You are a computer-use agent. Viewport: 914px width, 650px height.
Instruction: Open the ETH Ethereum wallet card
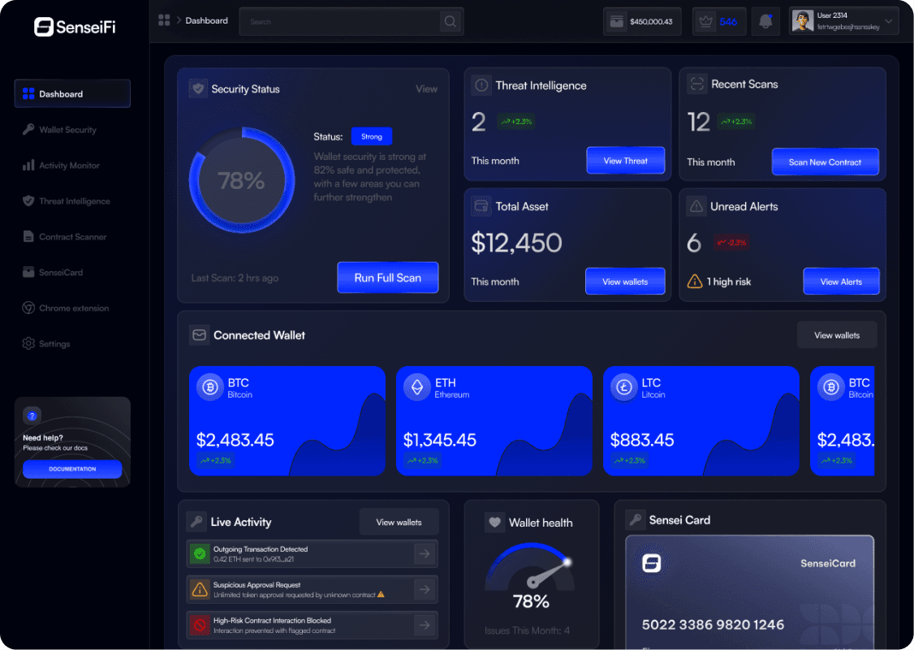(x=494, y=421)
